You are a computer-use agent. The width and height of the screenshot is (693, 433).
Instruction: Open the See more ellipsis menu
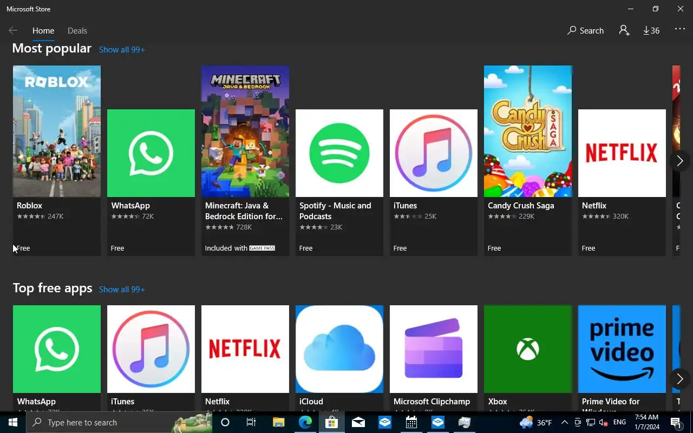click(x=680, y=30)
